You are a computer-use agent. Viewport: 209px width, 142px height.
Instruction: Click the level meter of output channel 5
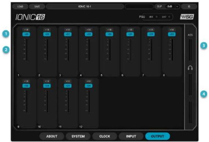(x=110, y=50)
